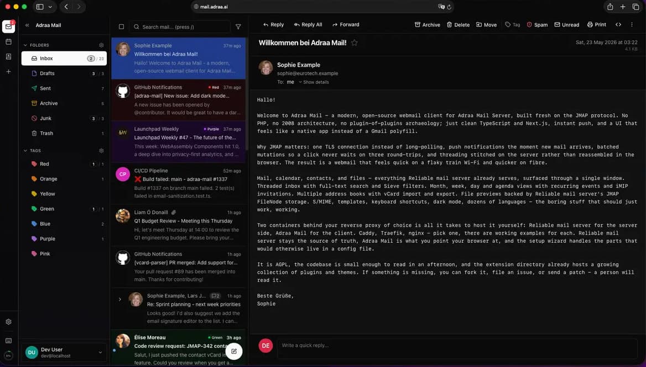Viewport: 646px width, 367px height.
Task: Filter by the Purple tag
Action: click(x=64, y=239)
